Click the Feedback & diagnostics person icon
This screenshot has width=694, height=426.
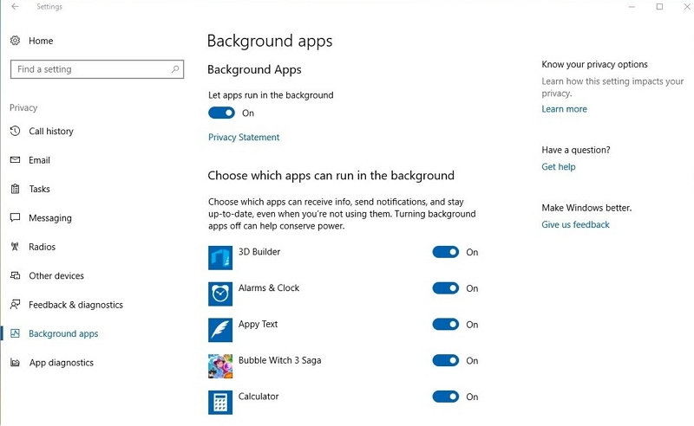pos(15,305)
